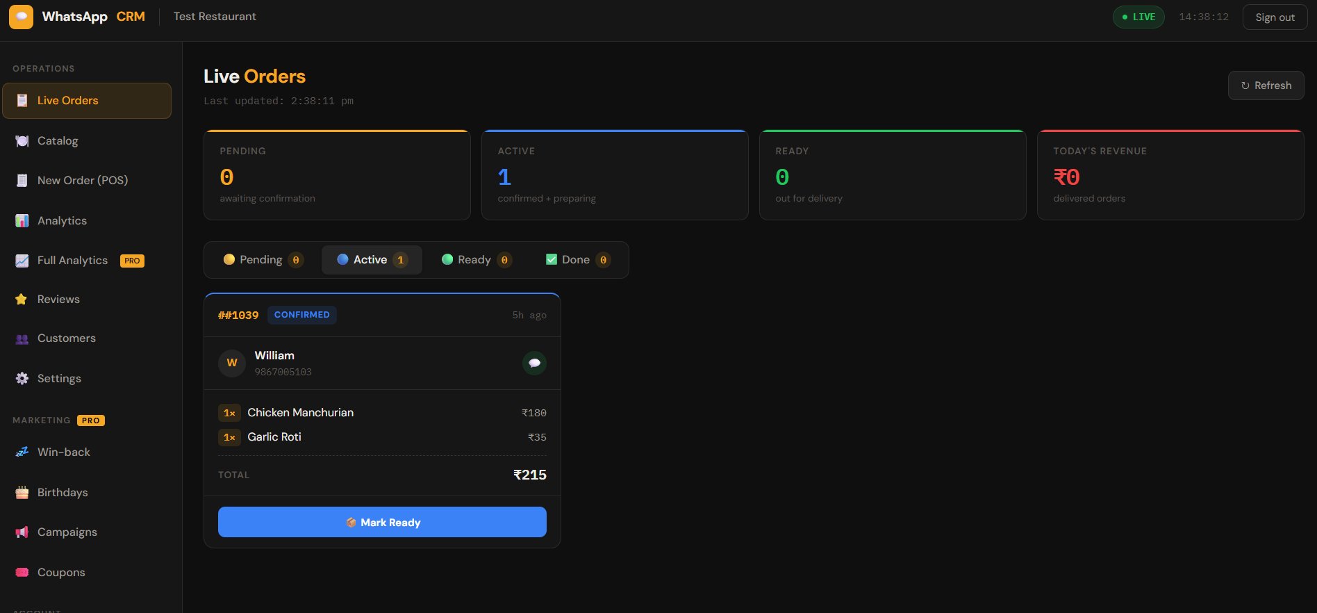1317x613 pixels.
Task: Click the Ready summary card
Action: [x=893, y=175]
